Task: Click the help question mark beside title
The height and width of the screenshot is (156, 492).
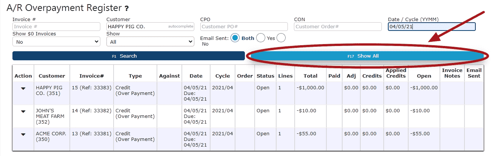Action: [127, 8]
